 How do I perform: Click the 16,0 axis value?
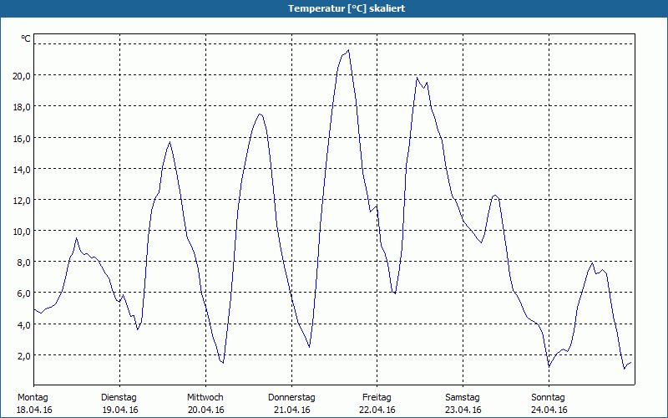(x=22, y=138)
